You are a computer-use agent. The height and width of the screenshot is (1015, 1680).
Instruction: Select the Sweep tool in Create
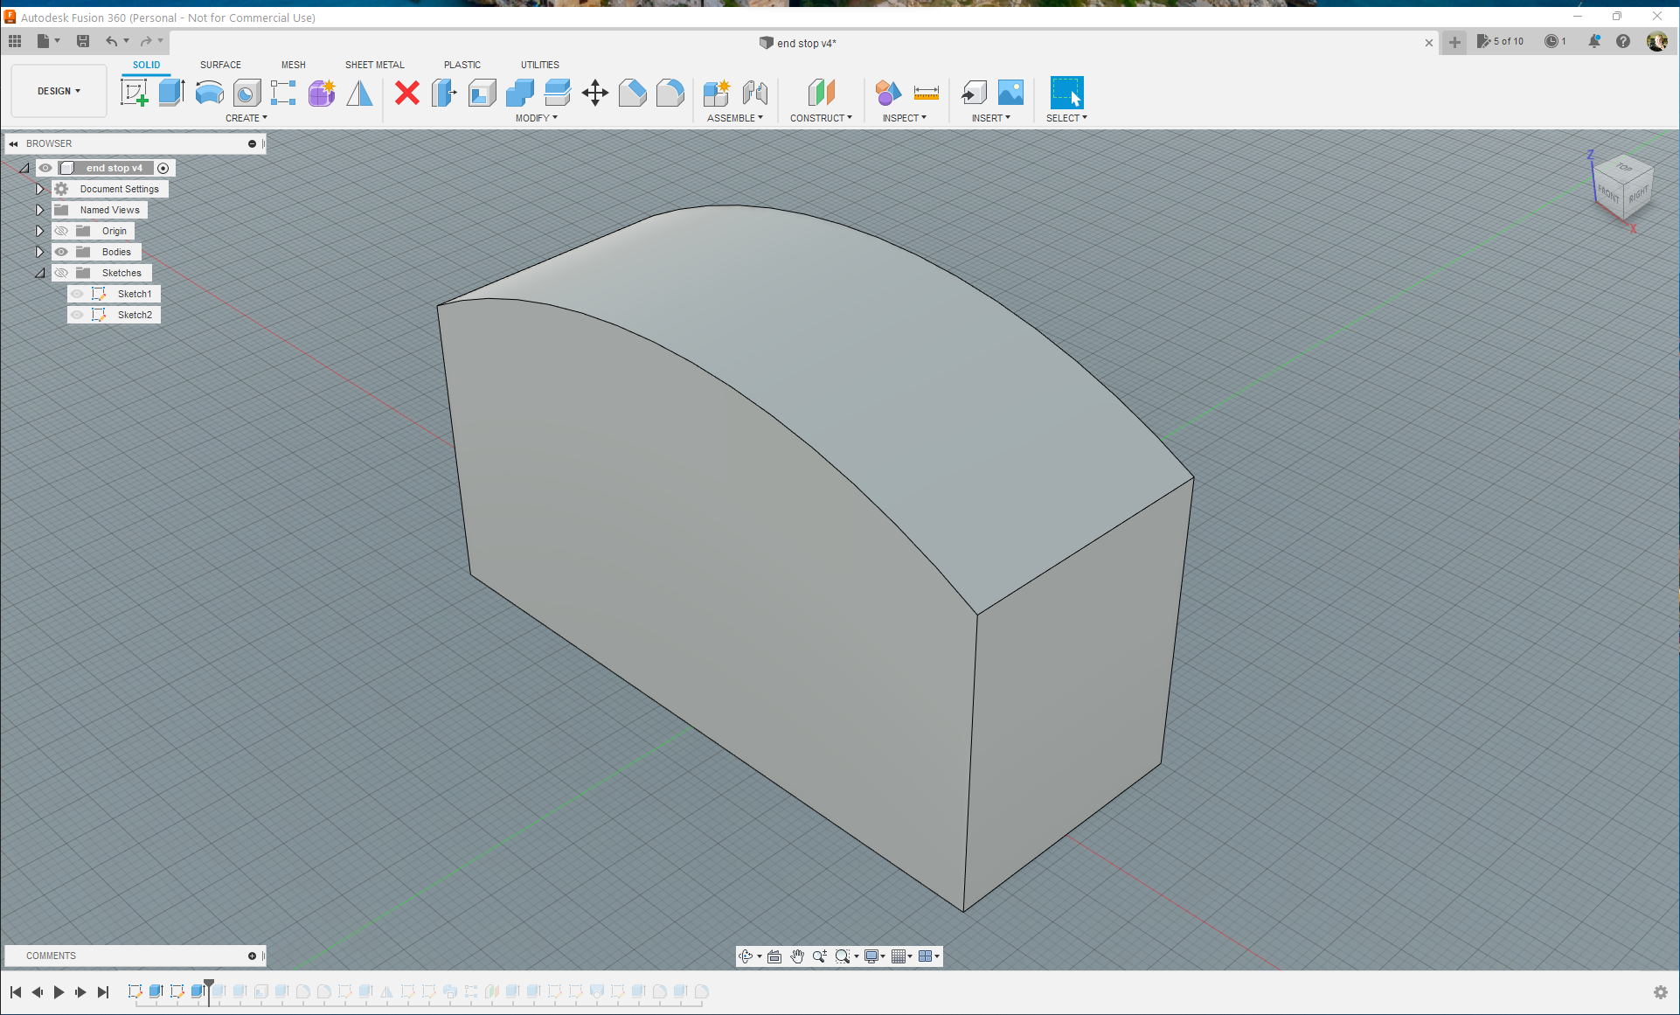[x=209, y=94]
